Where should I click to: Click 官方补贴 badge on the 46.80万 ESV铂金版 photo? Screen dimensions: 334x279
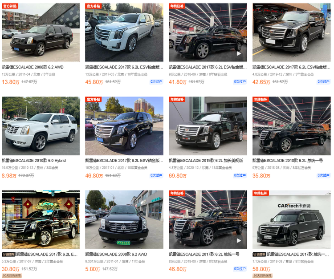[x=94, y=99]
